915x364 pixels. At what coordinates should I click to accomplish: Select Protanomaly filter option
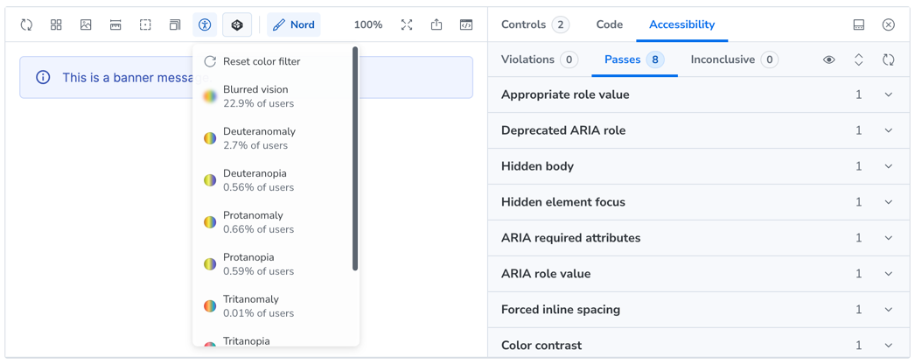272,222
